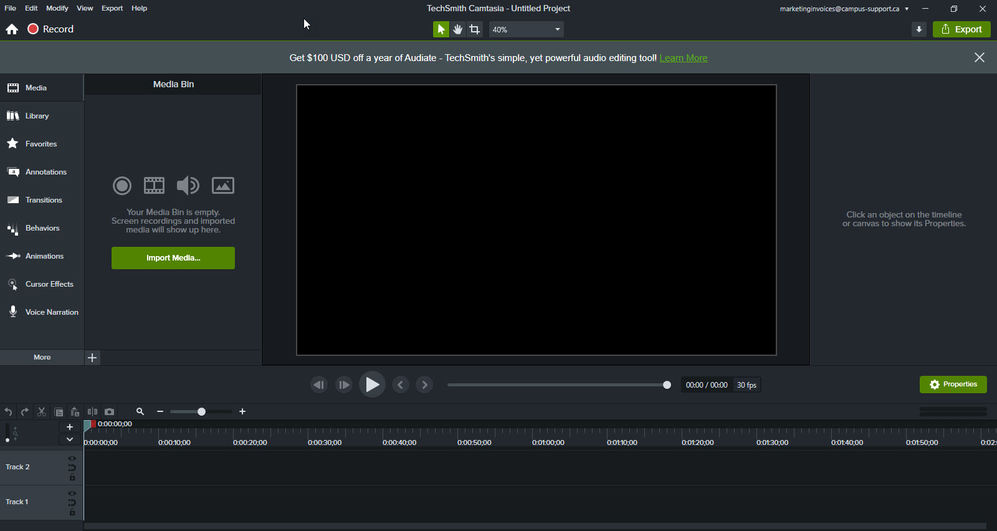Switch to the Media tab
The image size is (997, 531).
point(42,88)
